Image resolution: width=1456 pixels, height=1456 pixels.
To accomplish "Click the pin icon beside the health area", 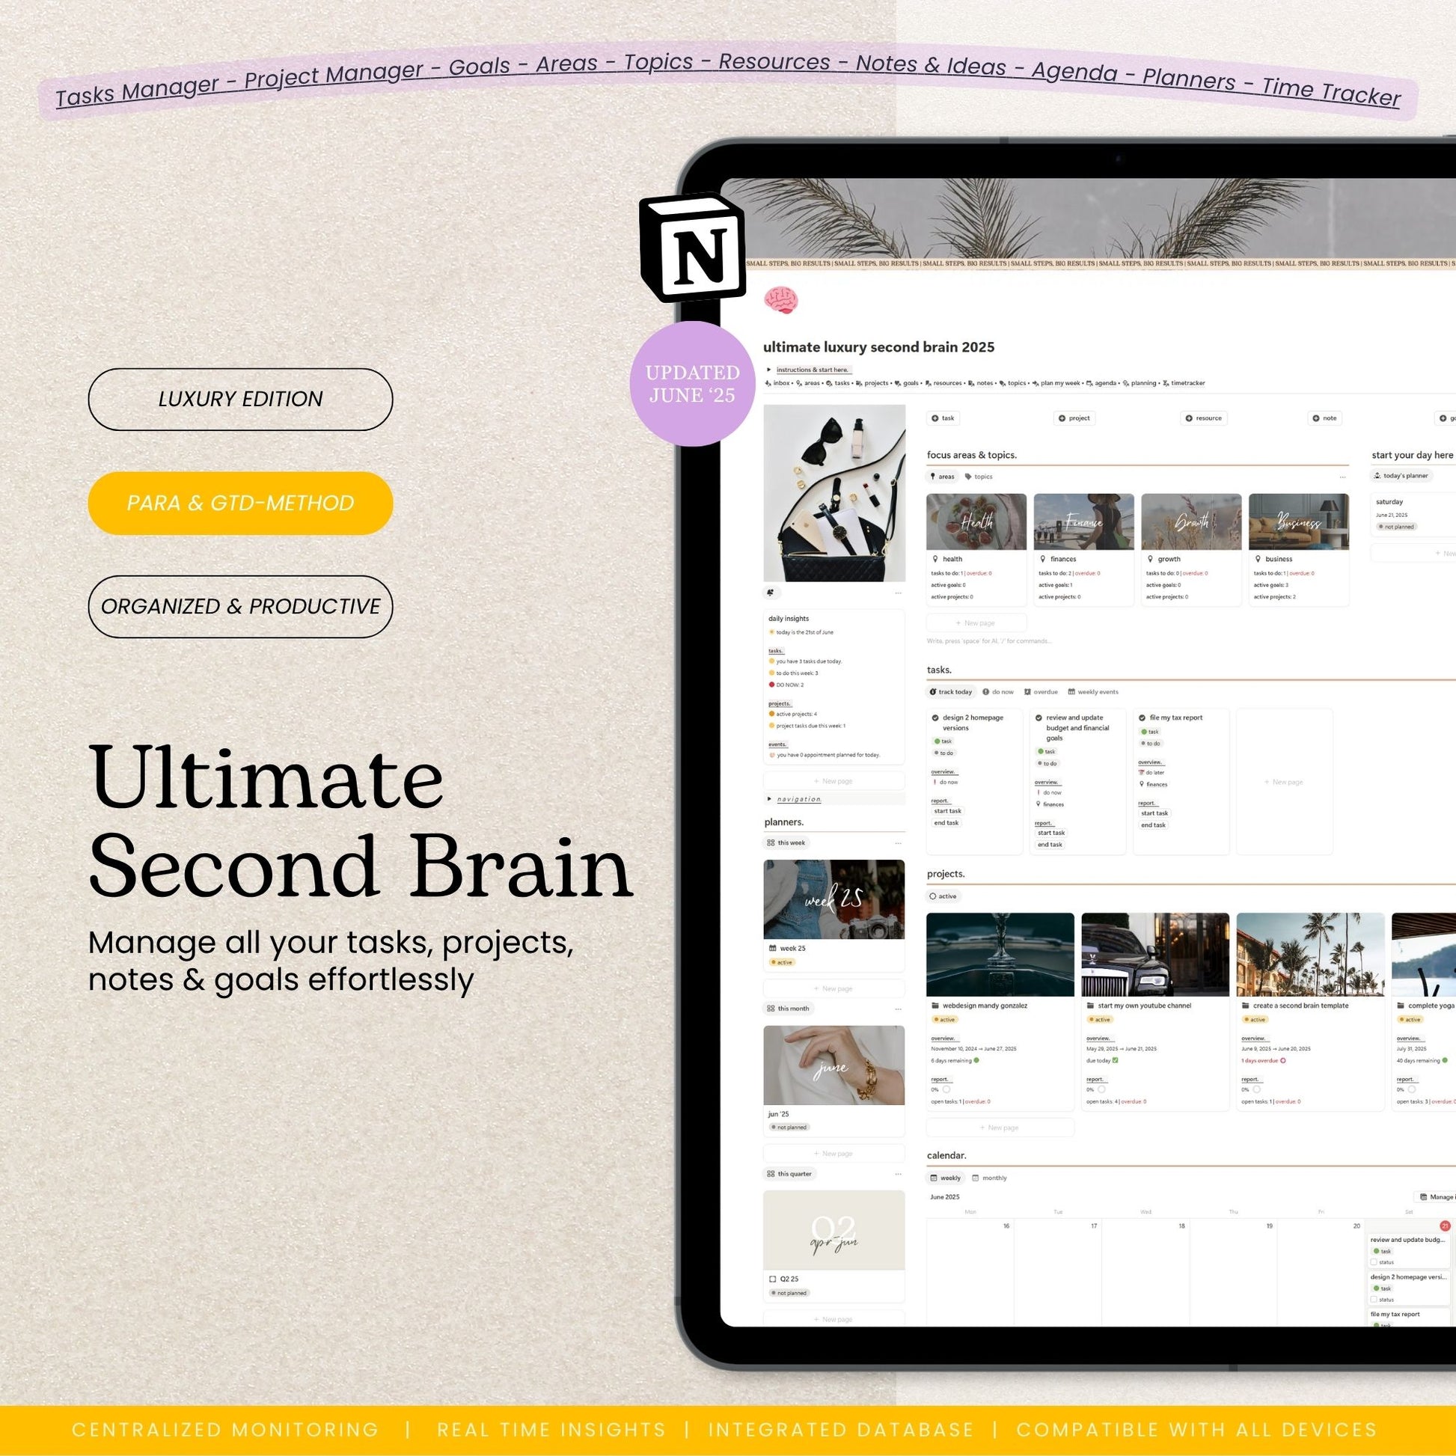I will 935,559.
